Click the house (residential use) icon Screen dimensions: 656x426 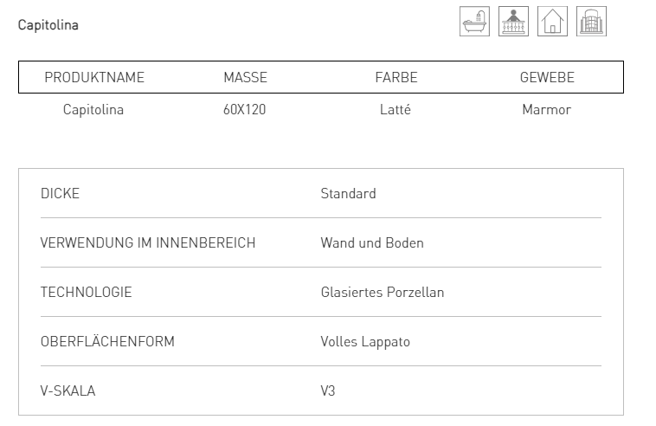click(552, 22)
